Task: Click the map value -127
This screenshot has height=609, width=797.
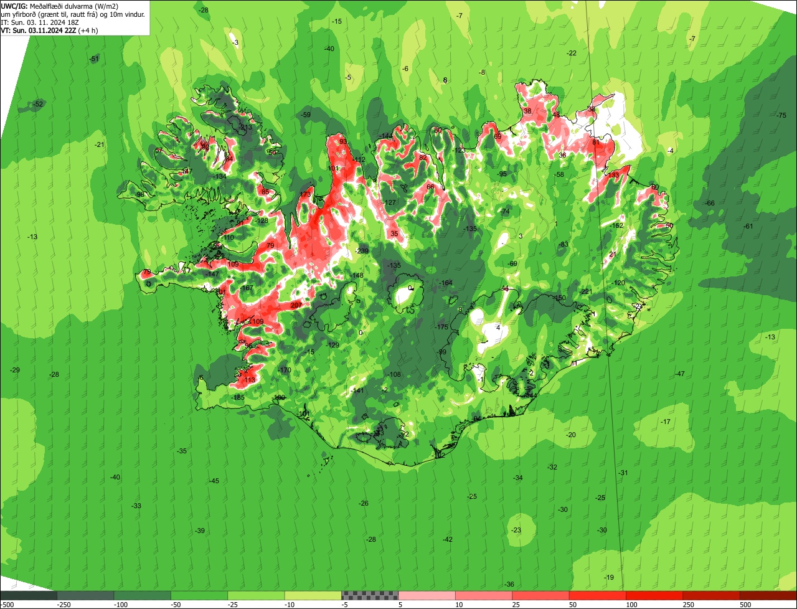Action: click(x=389, y=203)
